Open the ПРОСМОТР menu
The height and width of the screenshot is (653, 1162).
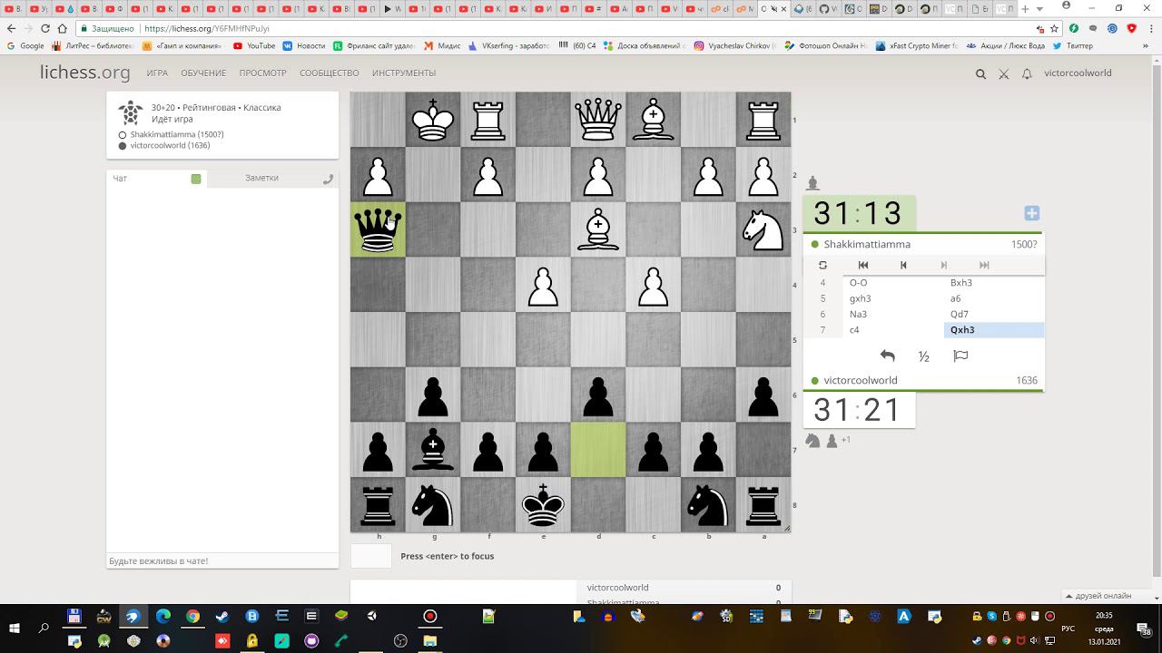(x=263, y=73)
